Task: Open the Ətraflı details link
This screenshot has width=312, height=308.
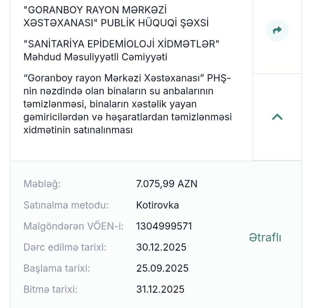Action: [265, 237]
